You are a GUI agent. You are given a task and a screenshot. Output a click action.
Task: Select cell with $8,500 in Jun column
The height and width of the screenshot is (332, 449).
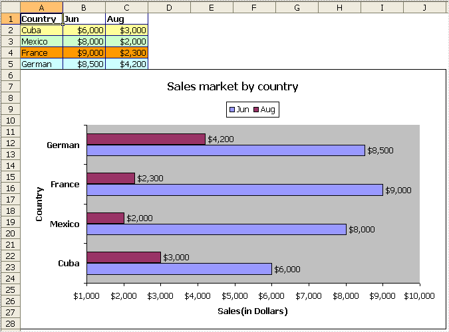click(84, 64)
